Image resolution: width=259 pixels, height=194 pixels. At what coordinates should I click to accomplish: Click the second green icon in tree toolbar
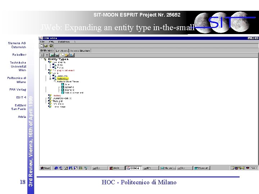pos(57,55)
